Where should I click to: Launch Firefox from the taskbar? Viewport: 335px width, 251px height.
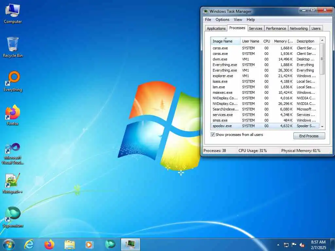coord(49,244)
